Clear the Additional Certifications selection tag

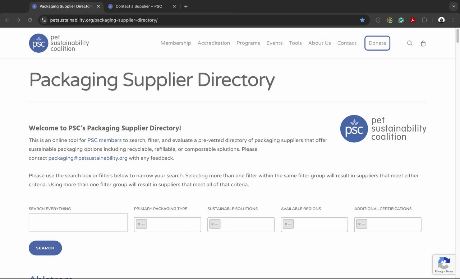click(x=359, y=224)
